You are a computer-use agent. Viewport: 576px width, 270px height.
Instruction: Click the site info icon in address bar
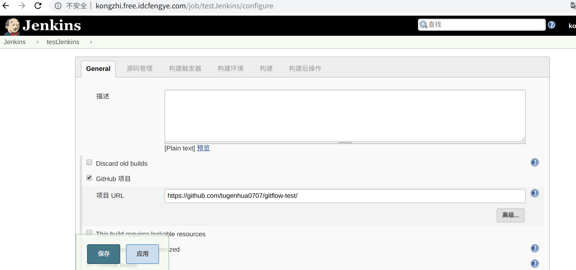(58, 6)
